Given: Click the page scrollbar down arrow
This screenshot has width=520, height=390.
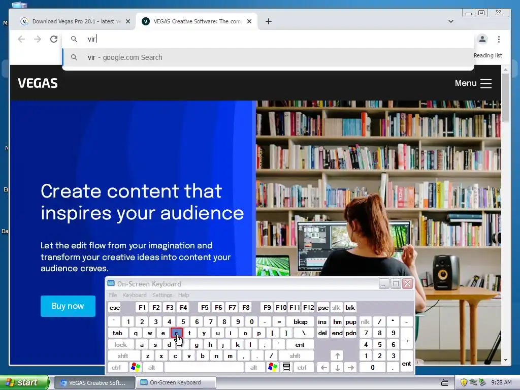Looking at the screenshot, I should [x=505, y=360].
